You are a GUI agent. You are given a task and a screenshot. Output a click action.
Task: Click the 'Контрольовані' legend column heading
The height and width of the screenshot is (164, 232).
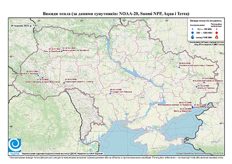[197, 25]
